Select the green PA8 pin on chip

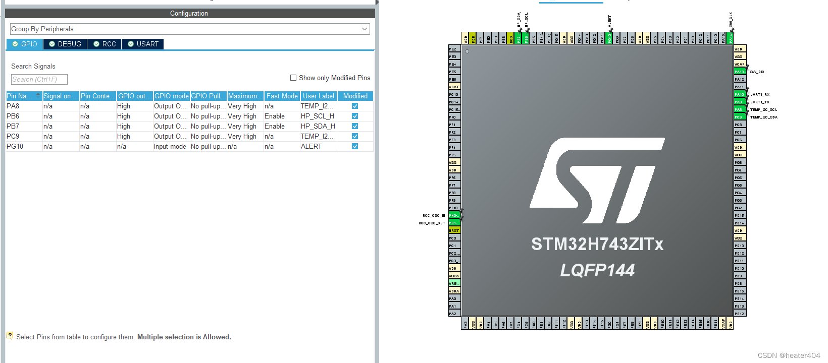point(740,109)
